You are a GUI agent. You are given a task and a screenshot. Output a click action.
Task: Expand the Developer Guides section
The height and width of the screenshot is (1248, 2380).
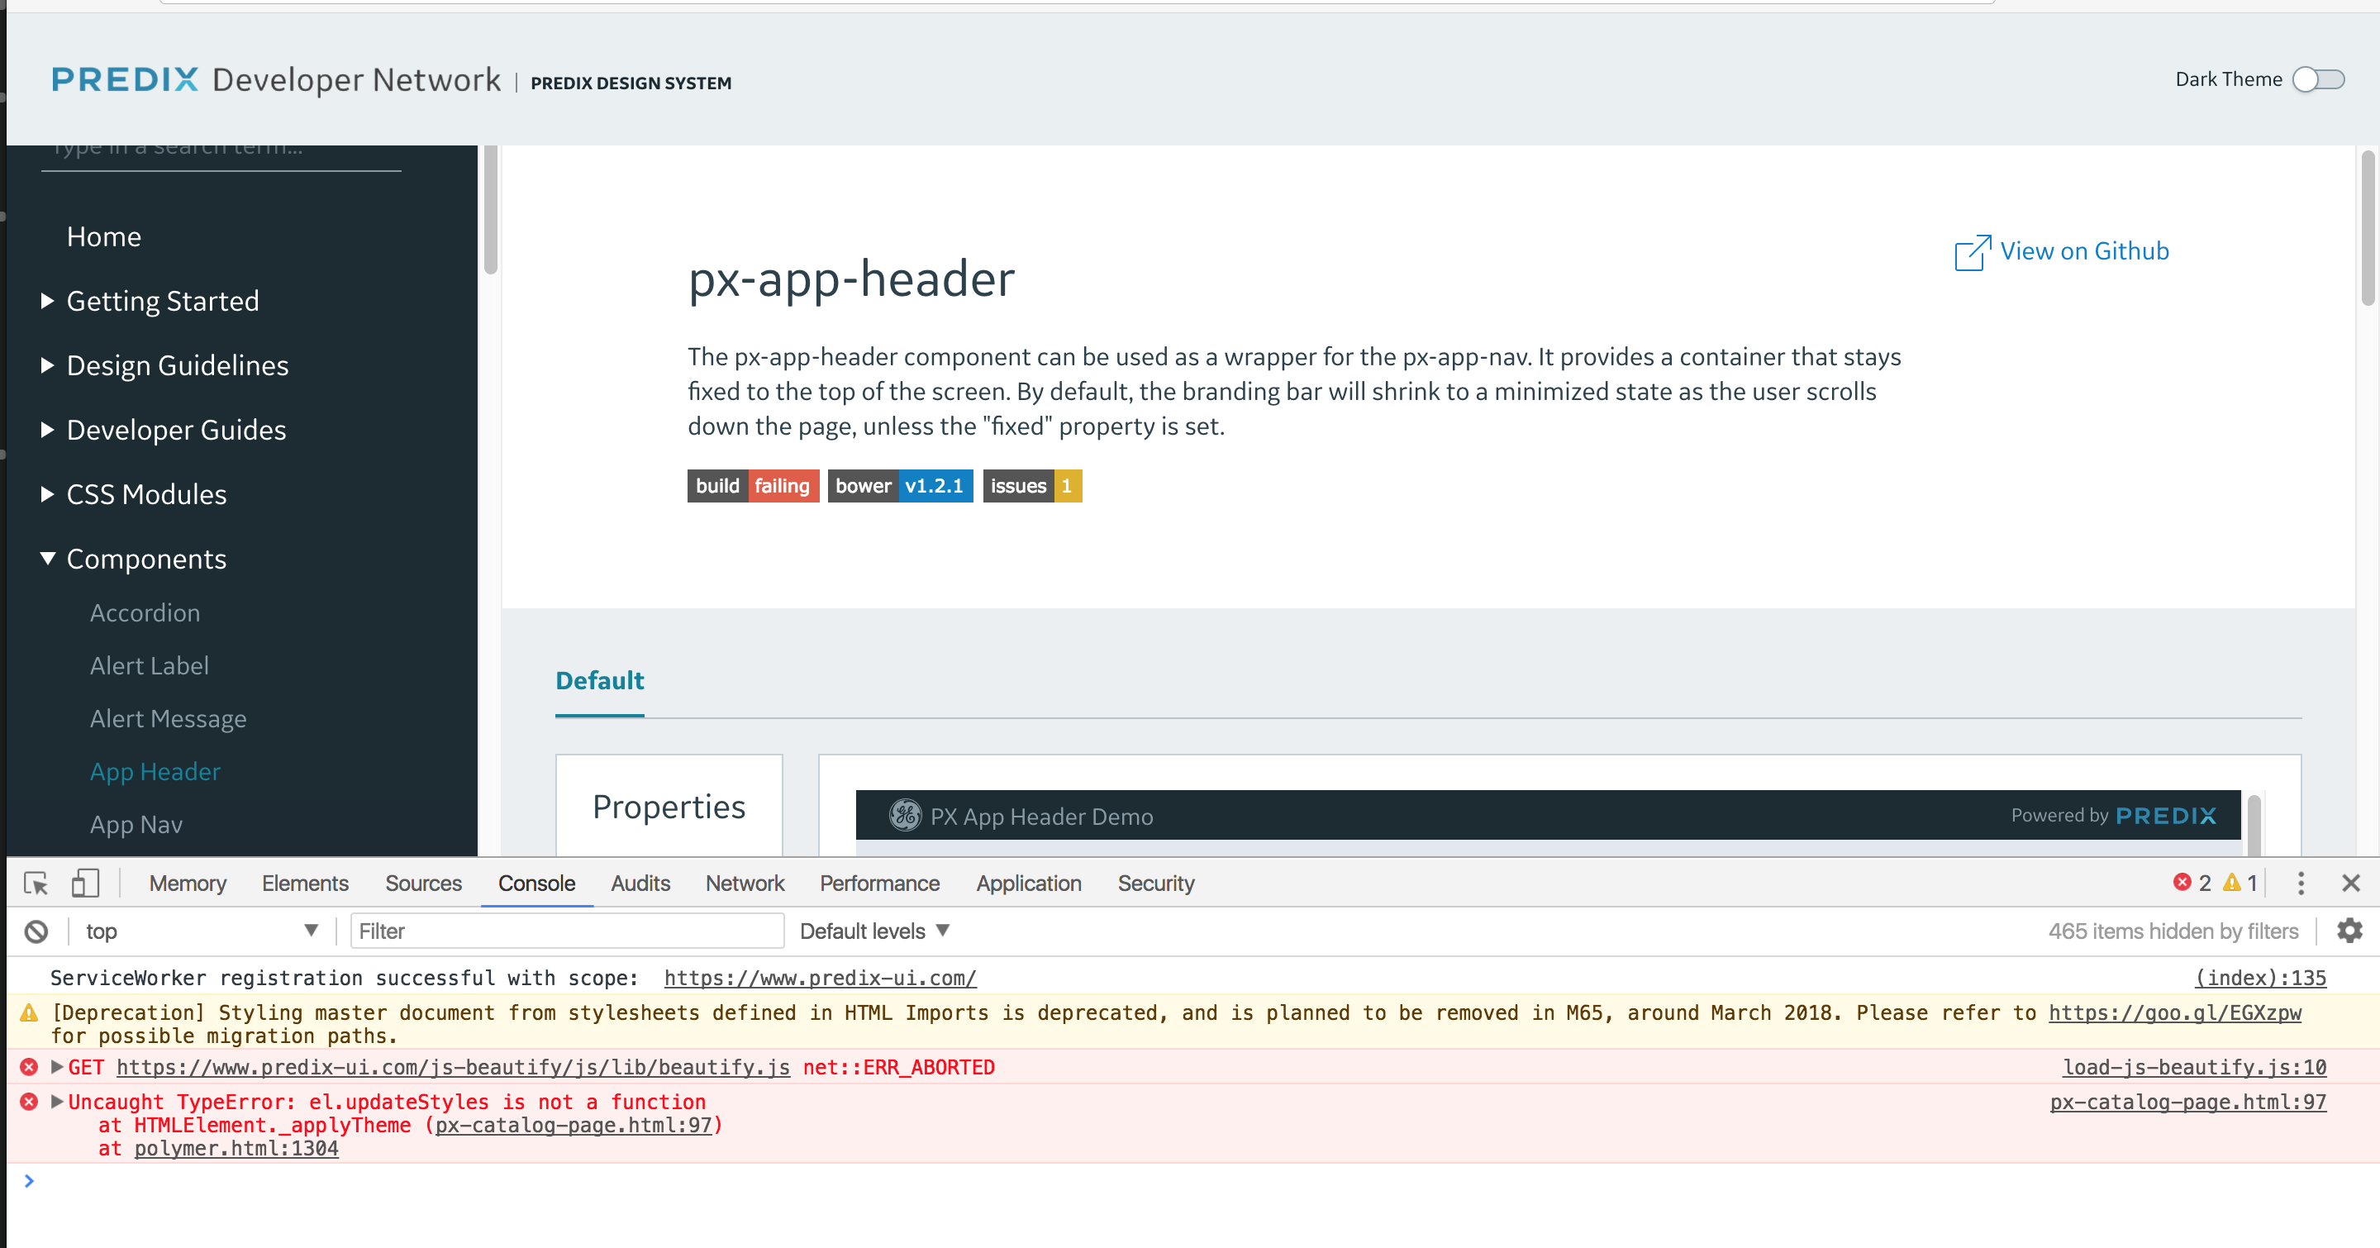pyautogui.click(x=48, y=430)
